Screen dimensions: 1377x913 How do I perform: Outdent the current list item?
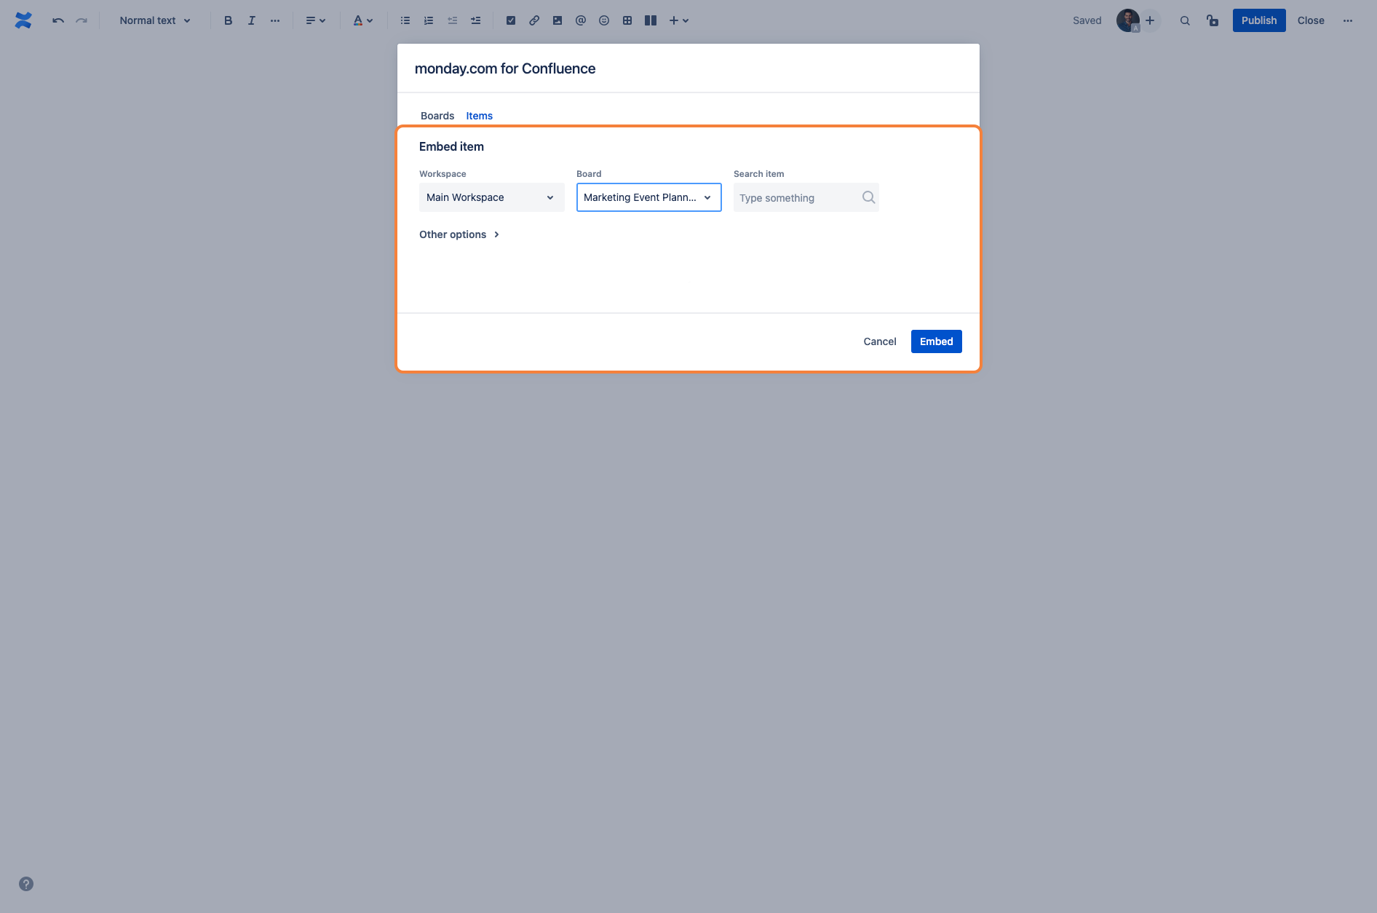point(452,20)
